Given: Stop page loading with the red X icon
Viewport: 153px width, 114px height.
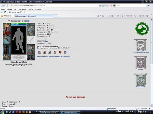Looking at the screenshot, I should (x=110, y=6).
